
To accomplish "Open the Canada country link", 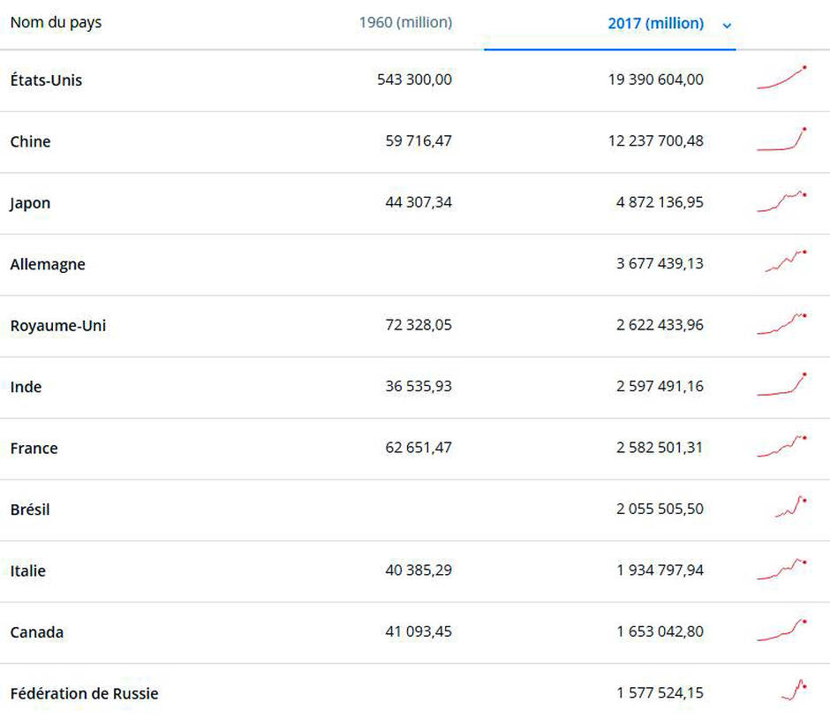I will click(36, 632).
